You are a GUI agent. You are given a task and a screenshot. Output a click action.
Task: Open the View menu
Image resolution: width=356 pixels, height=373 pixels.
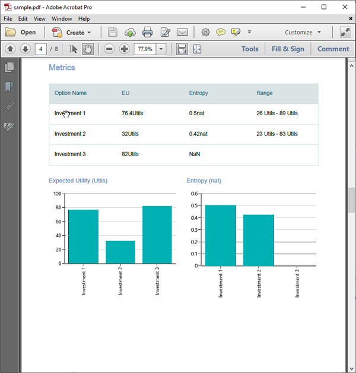click(x=39, y=18)
